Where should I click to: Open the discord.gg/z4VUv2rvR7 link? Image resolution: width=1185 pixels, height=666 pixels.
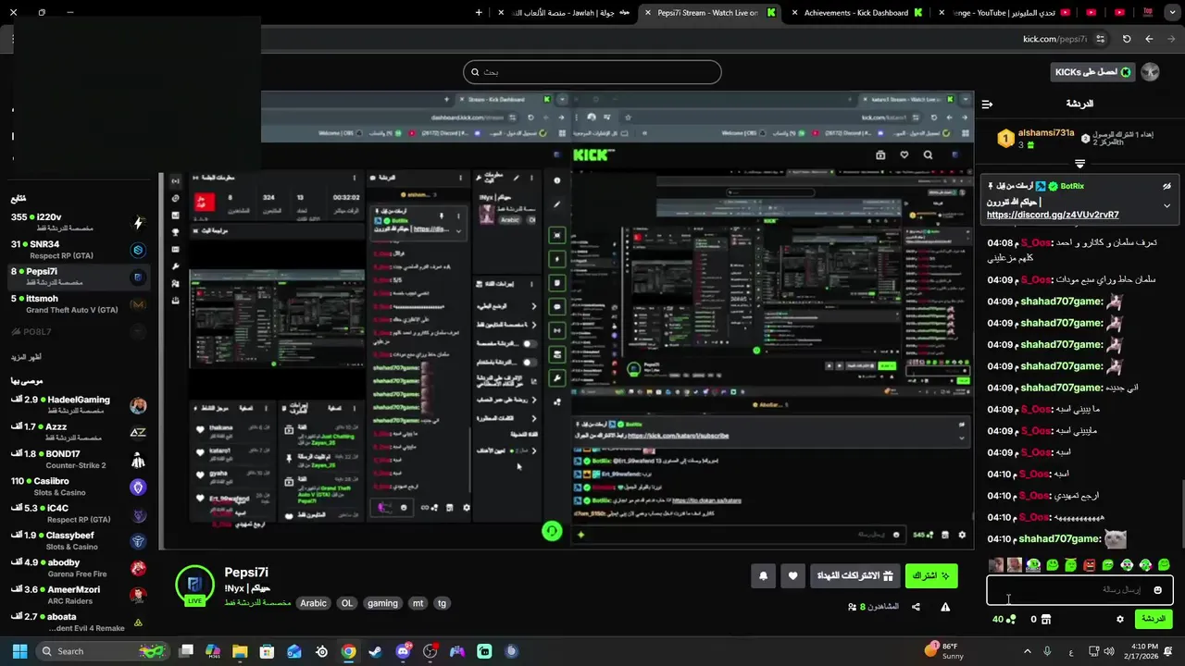1053,215
